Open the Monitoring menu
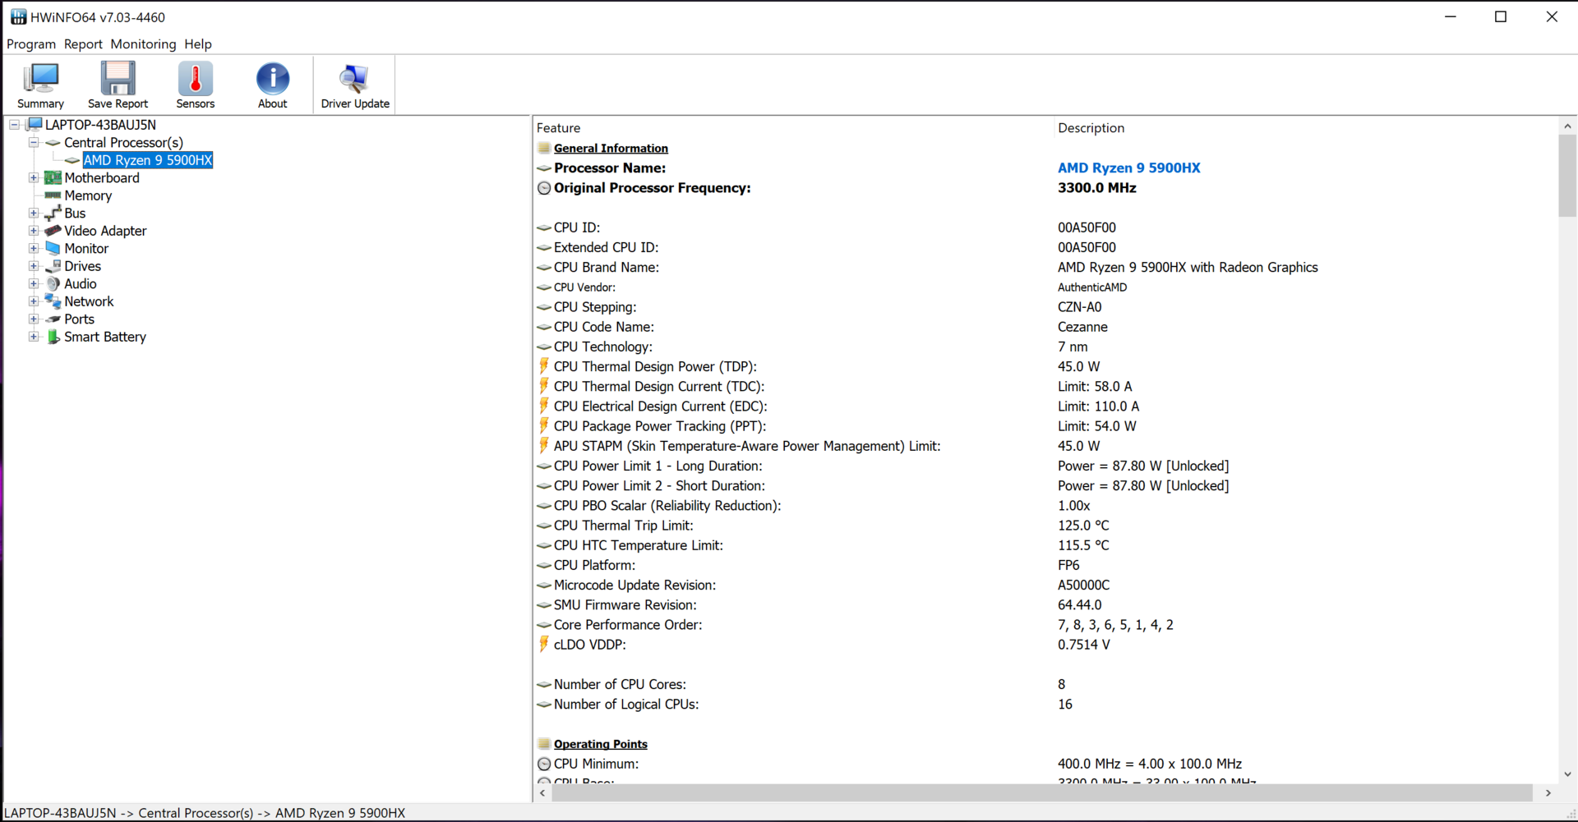The width and height of the screenshot is (1578, 822). [143, 44]
